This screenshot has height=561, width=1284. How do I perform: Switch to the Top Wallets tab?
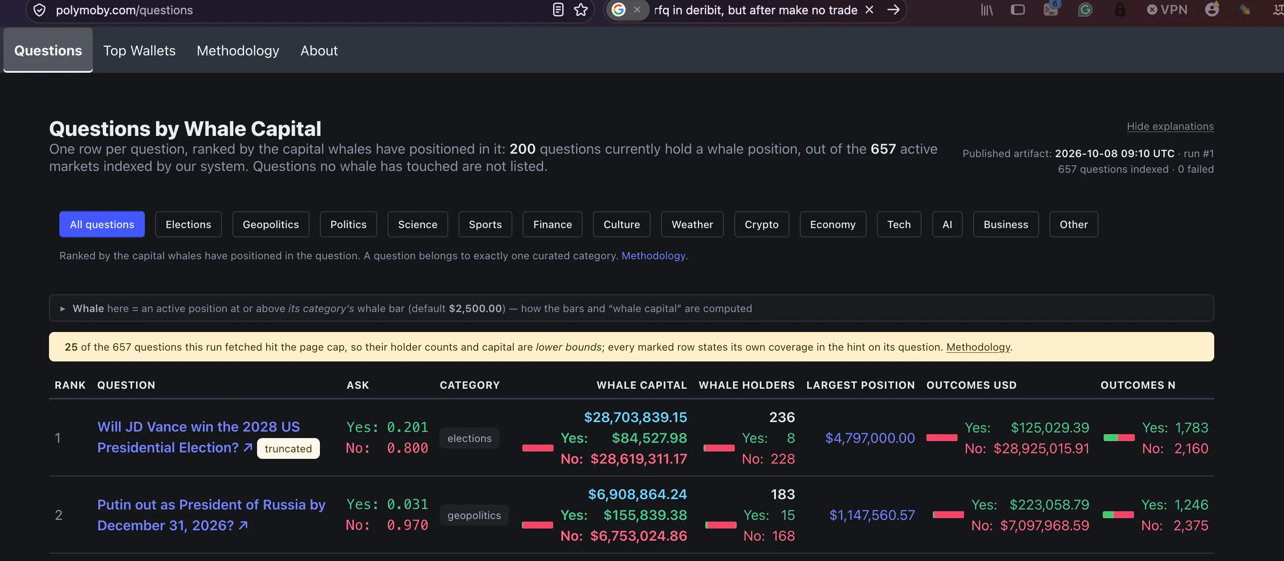tap(139, 51)
